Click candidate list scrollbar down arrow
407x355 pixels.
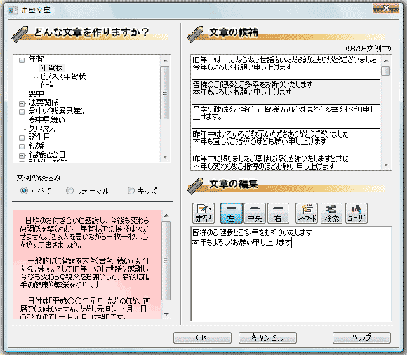pos(386,165)
